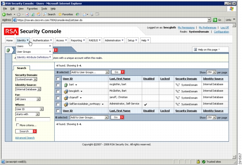Expand context arrow beside bmcgloth
Image resolution: width=244 pixels, height=168 pixels.
81,91
